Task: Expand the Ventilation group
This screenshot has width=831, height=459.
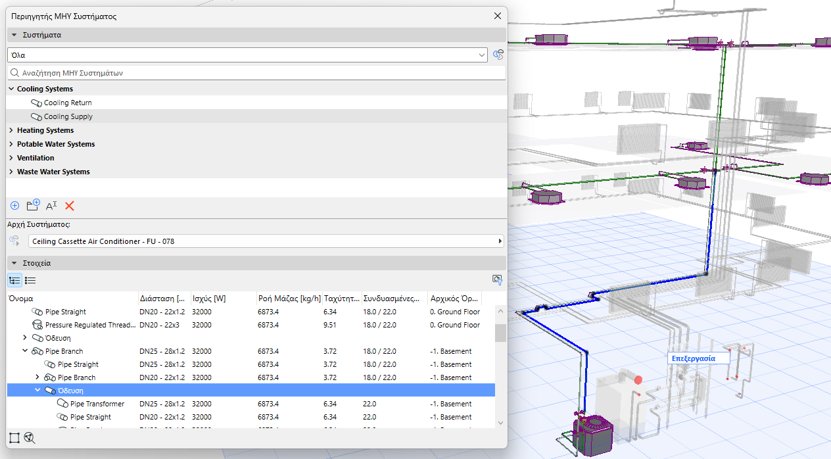Action: pyautogui.click(x=11, y=158)
